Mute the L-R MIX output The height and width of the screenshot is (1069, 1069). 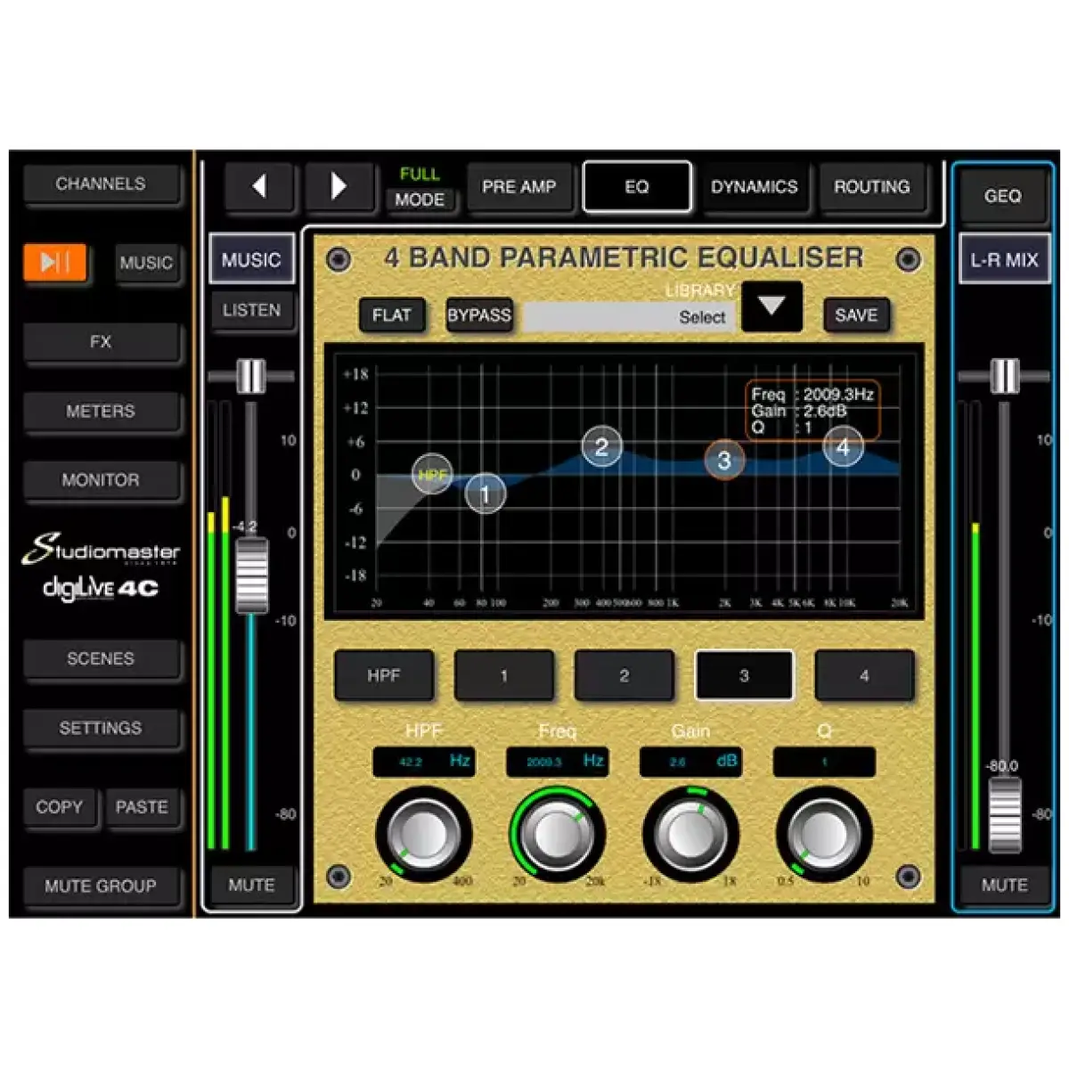(1004, 885)
